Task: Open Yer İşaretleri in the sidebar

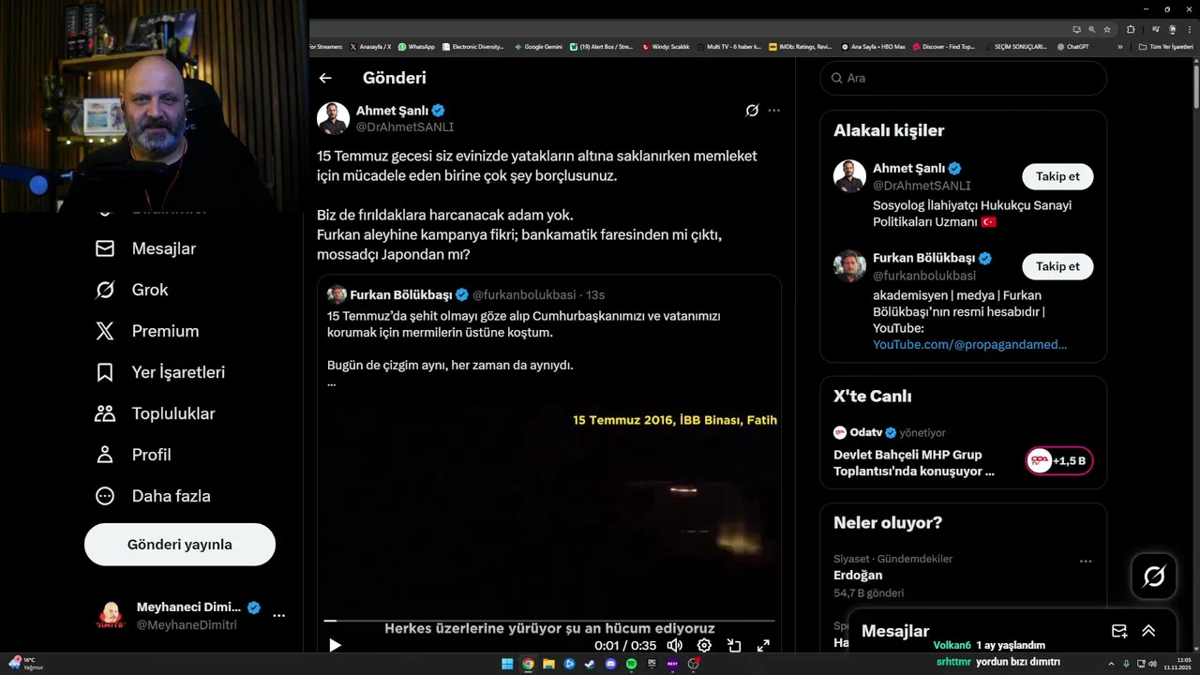Action: [160, 372]
